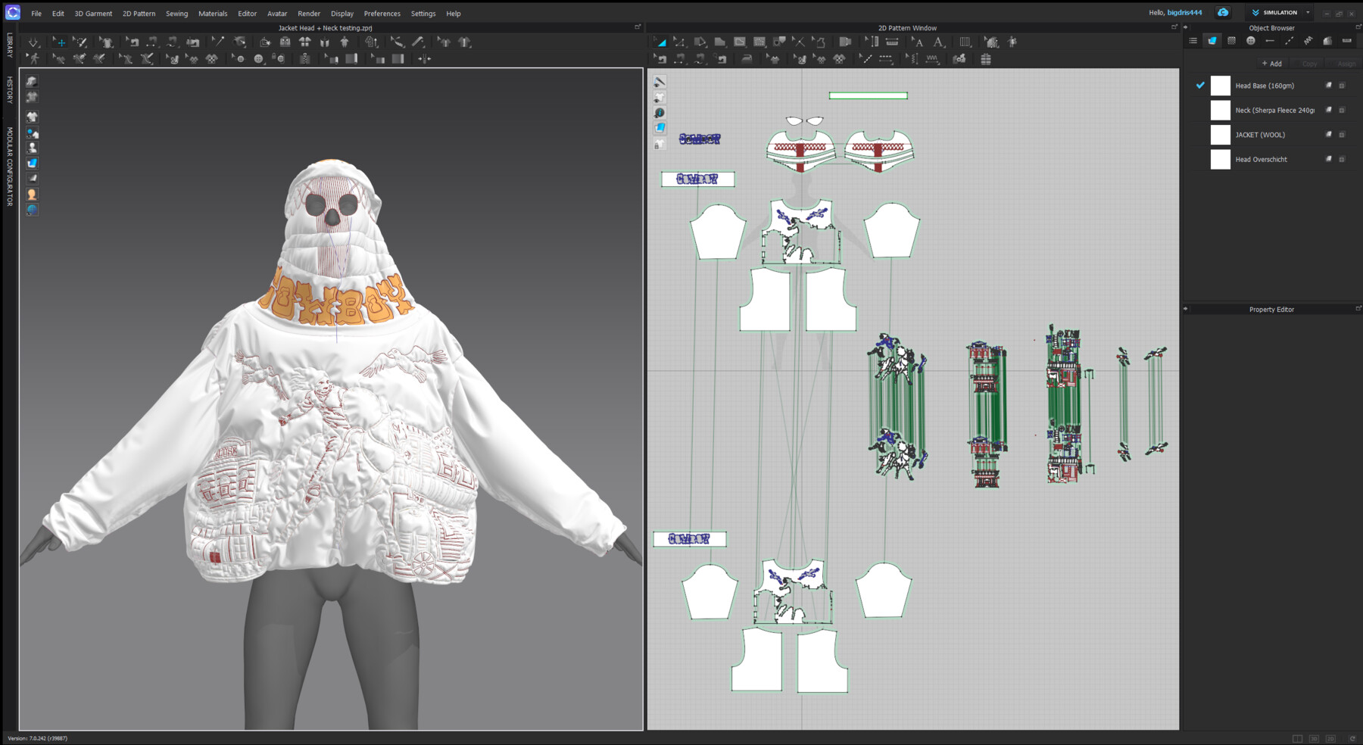The width and height of the screenshot is (1363, 745).
Task: Toggle textured surface view in the sidebar
Action: click(x=32, y=163)
